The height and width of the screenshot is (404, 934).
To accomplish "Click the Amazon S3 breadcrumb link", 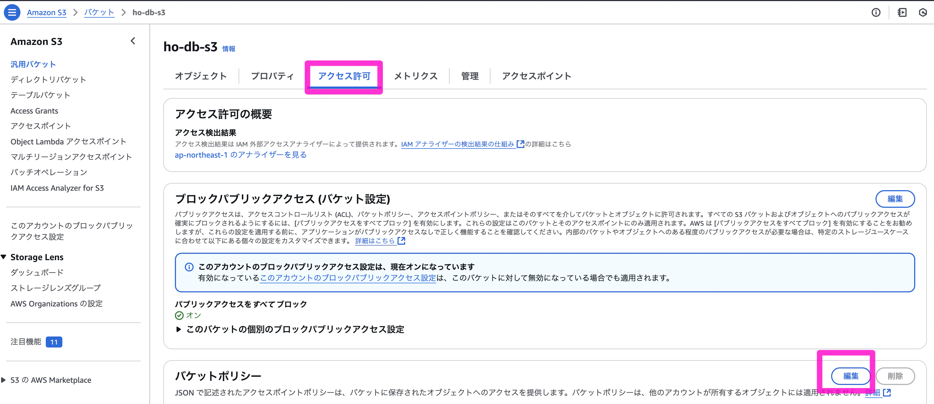I will coord(47,13).
